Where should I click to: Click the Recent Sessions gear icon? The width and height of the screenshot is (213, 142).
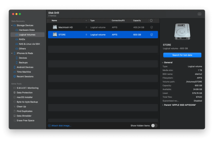coord(15,76)
